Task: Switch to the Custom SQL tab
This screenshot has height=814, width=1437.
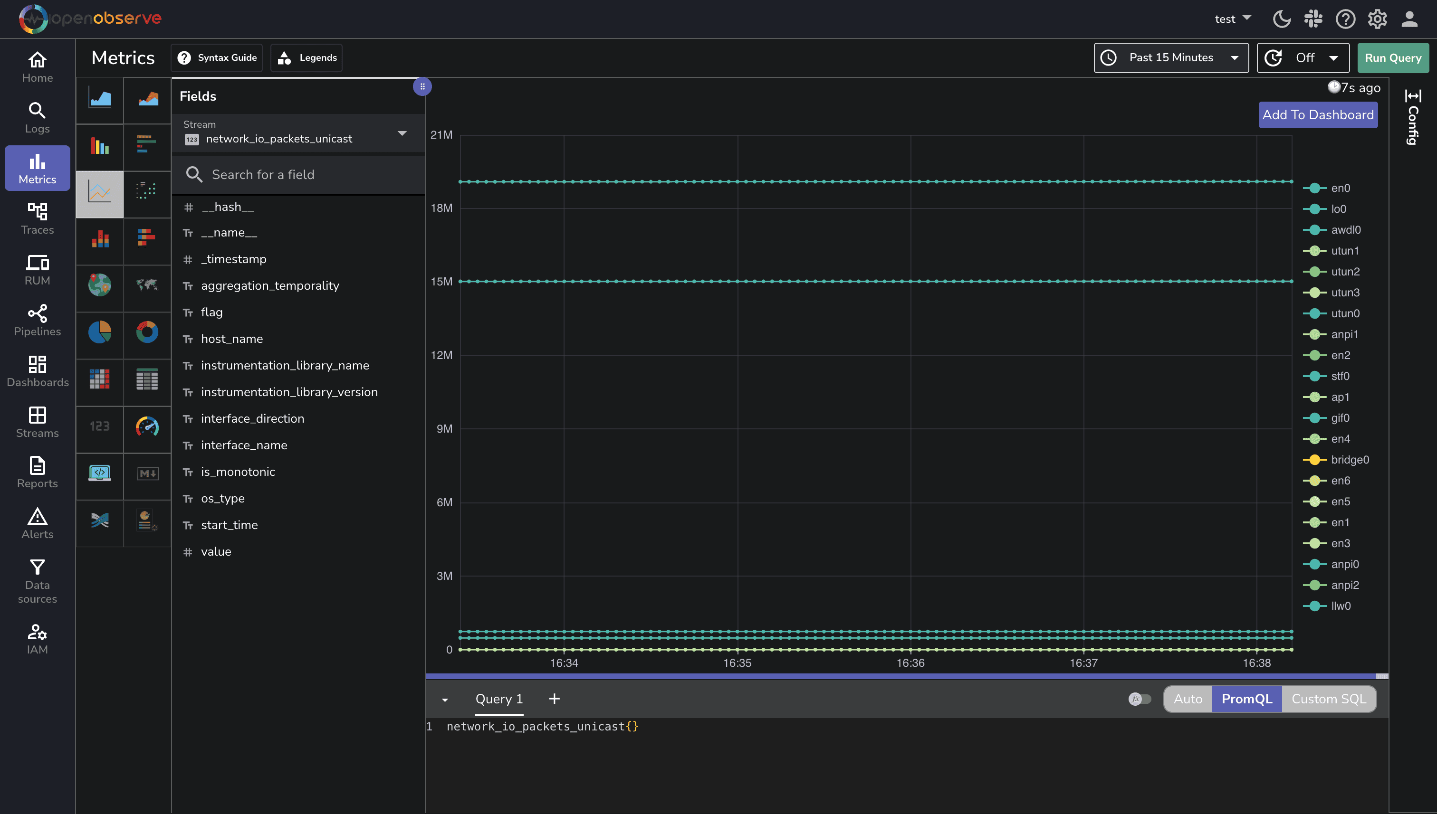Action: coord(1329,699)
